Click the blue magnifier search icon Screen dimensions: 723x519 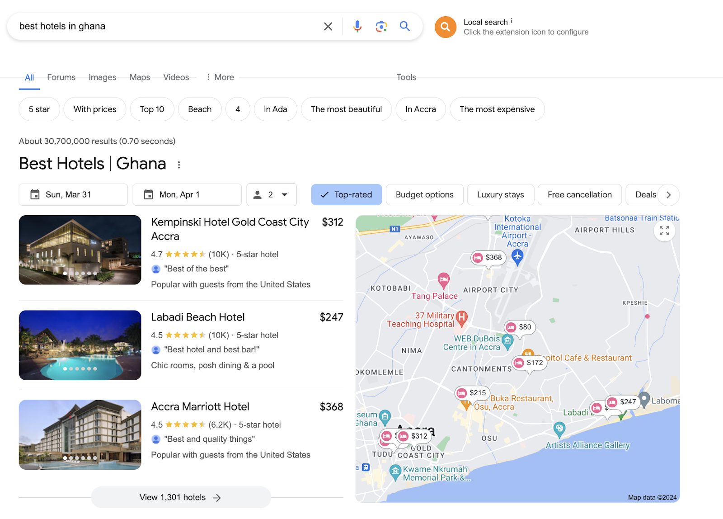pyautogui.click(x=405, y=26)
